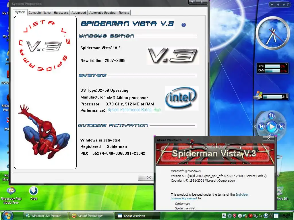Click the network computers tray icon
This screenshot has width=294, height=220.
click(x=271, y=216)
